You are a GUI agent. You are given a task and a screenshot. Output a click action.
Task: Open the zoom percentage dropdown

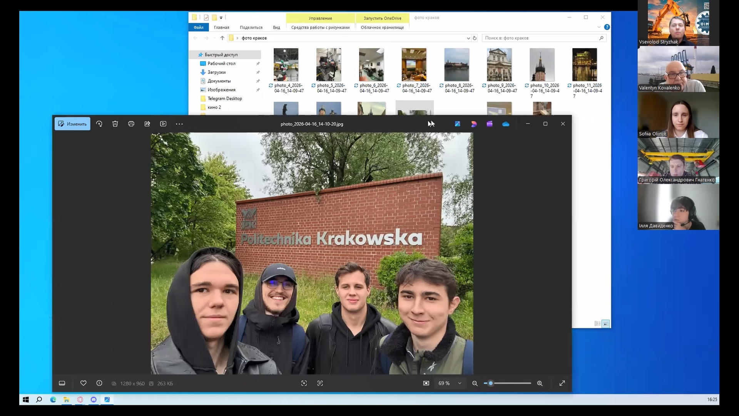pyautogui.click(x=460, y=383)
